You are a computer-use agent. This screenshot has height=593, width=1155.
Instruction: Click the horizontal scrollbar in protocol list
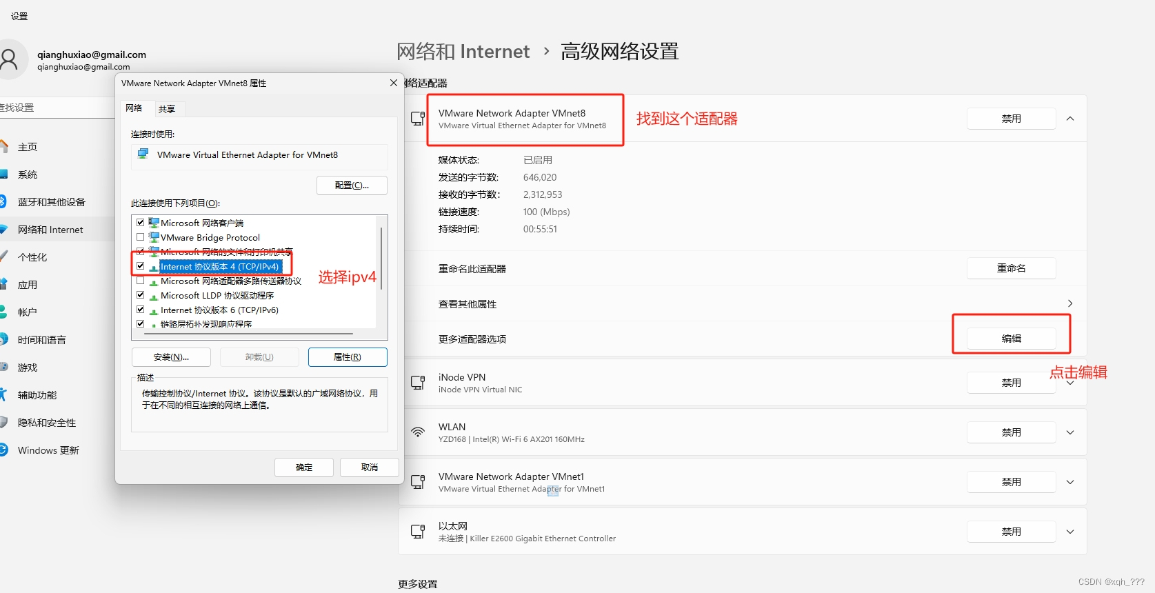coord(248,333)
